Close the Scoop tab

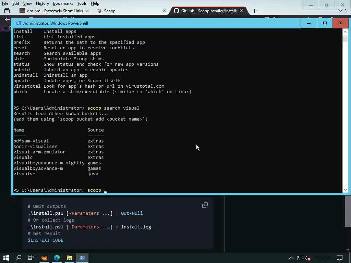pos(164,11)
